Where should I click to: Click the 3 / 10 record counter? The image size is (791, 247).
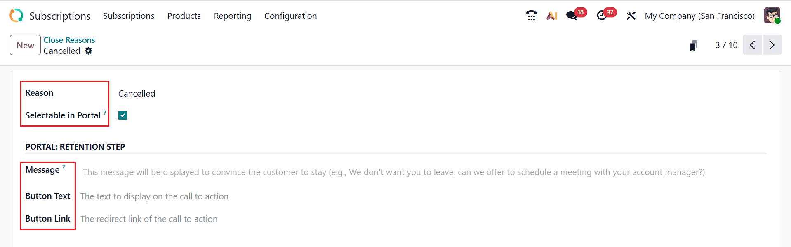point(726,45)
